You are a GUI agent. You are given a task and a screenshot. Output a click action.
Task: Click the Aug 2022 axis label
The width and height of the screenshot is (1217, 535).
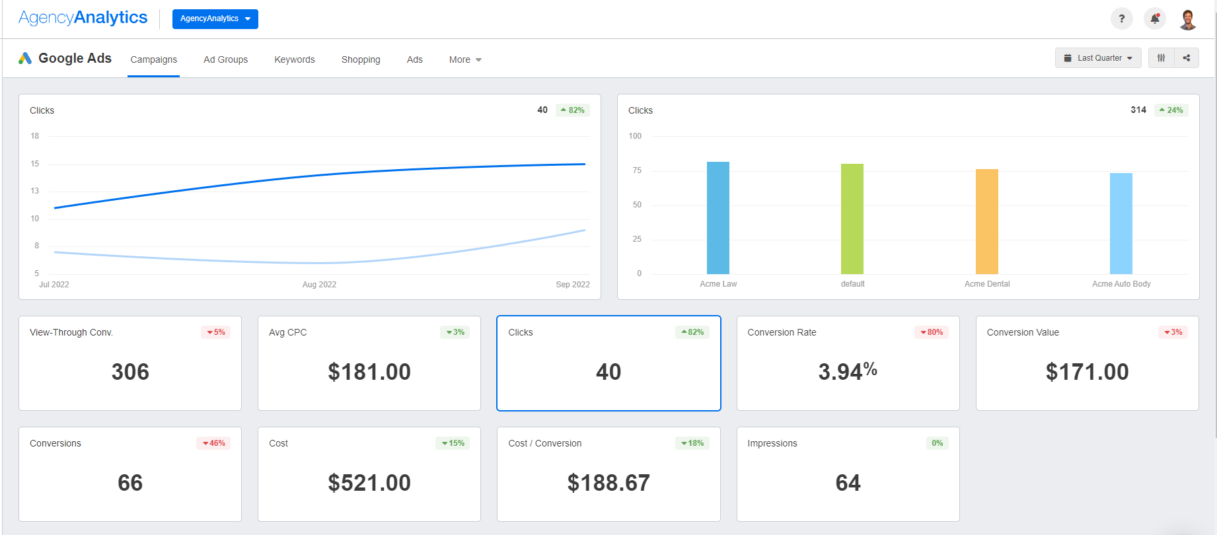coord(319,285)
